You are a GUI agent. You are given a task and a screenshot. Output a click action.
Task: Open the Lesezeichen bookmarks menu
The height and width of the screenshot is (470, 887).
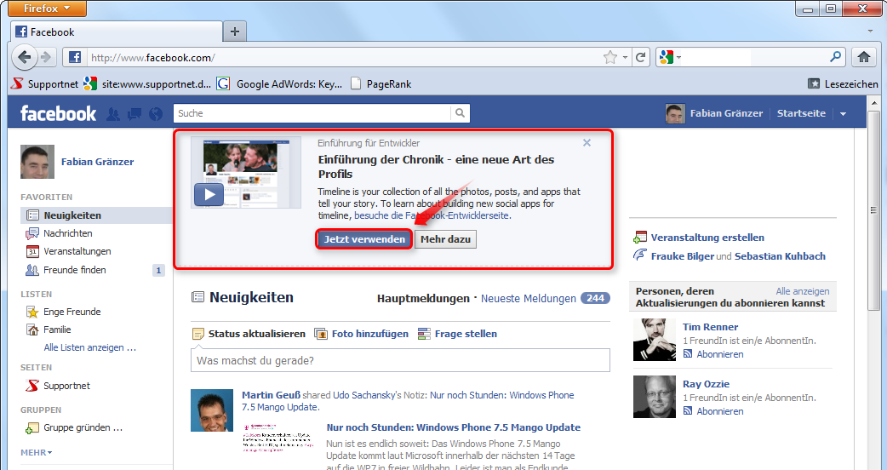843,83
